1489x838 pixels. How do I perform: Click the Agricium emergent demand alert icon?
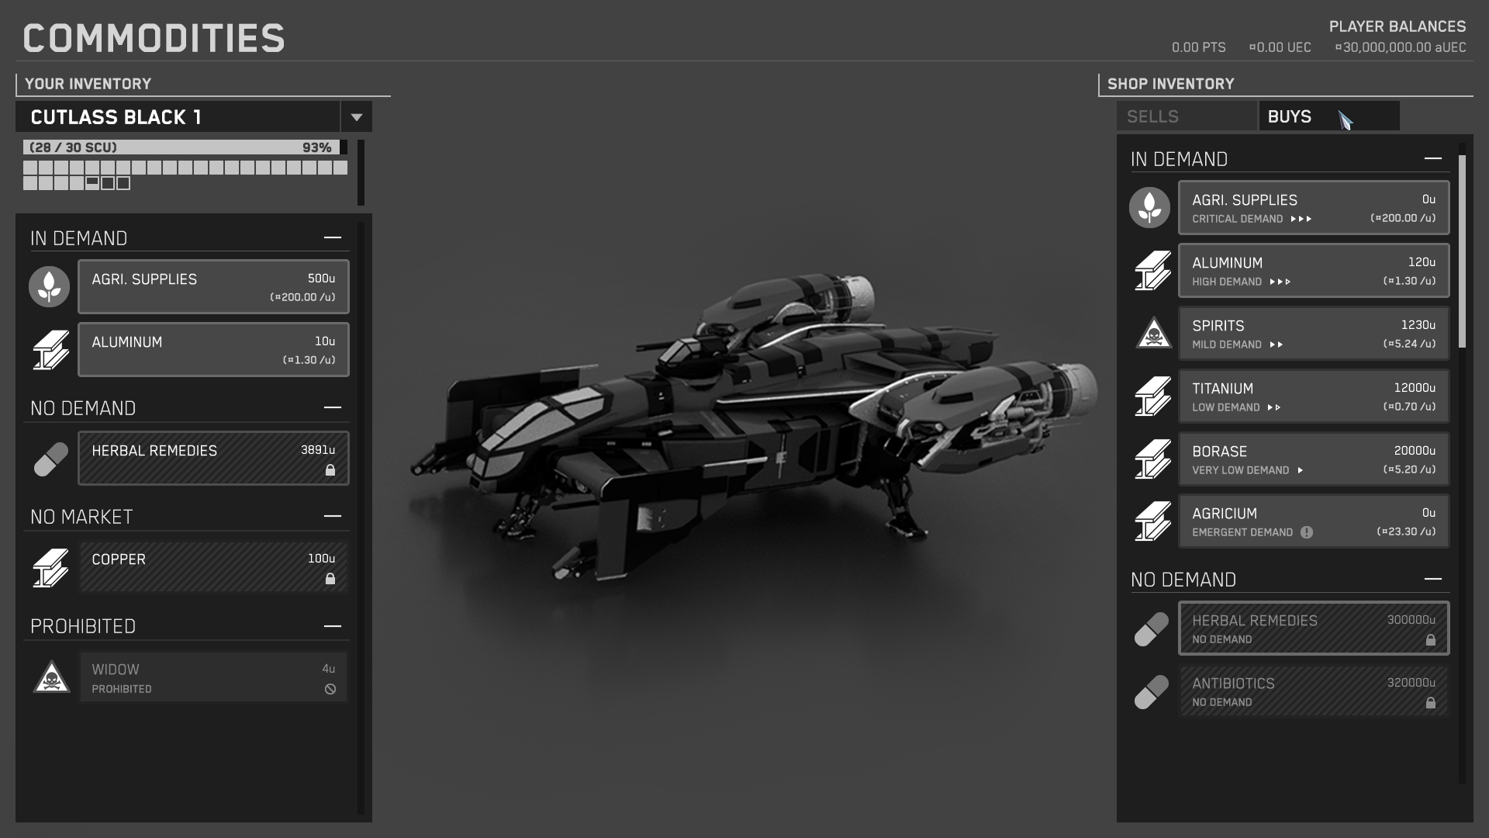pyautogui.click(x=1307, y=532)
